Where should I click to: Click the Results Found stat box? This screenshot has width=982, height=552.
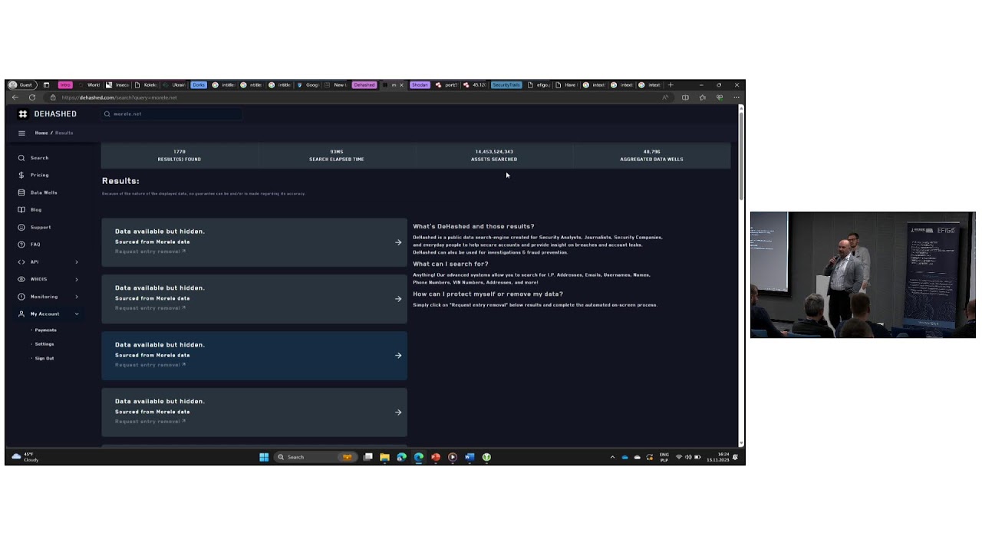click(180, 156)
